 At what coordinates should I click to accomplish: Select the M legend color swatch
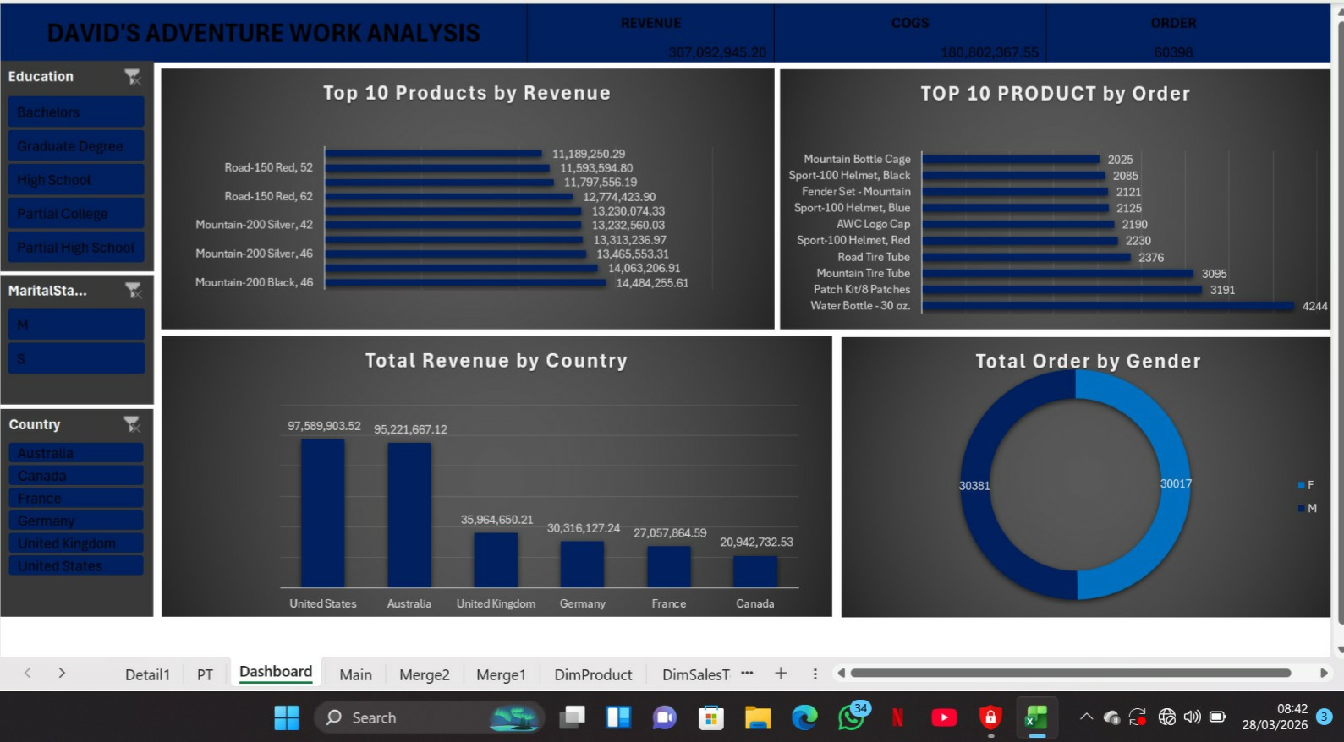pos(1301,508)
